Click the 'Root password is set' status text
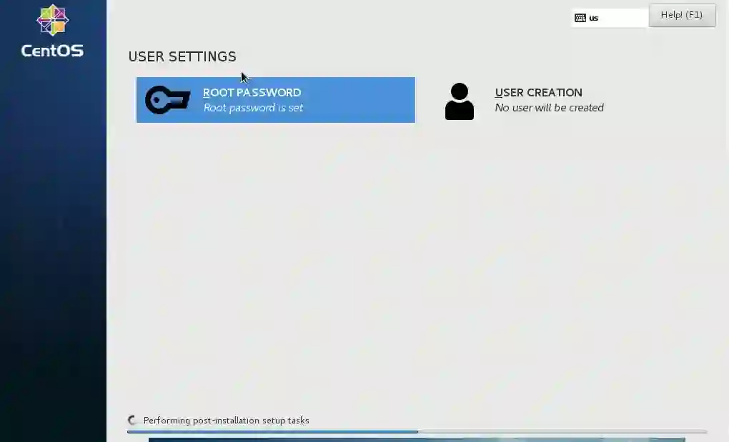 pos(253,108)
